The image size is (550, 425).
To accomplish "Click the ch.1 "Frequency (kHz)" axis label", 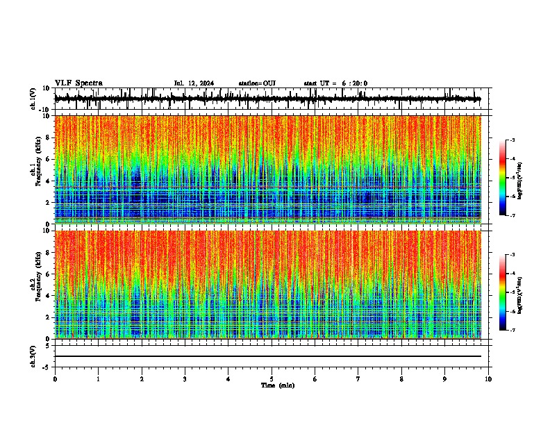I will point(38,161).
